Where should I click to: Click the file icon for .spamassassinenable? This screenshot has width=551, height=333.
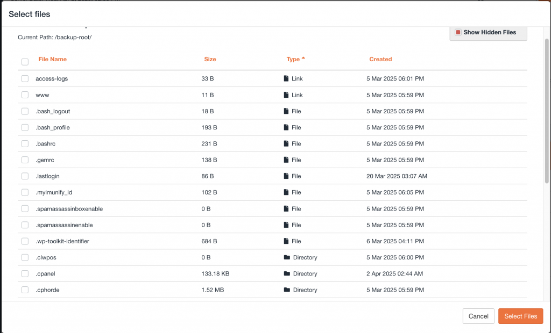coord(286,225)
